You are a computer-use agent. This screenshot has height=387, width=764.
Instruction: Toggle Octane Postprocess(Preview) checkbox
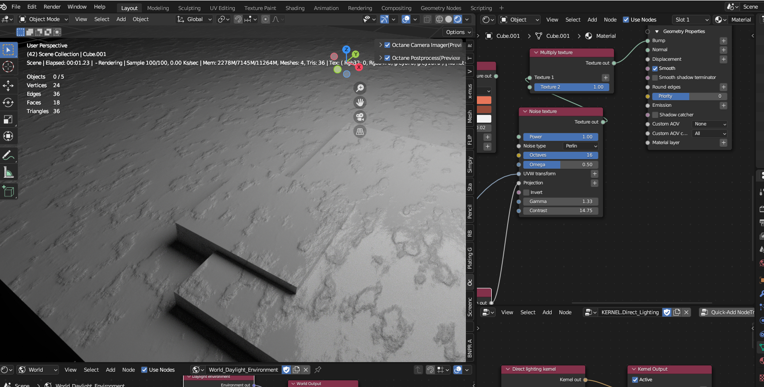[387, 58]
